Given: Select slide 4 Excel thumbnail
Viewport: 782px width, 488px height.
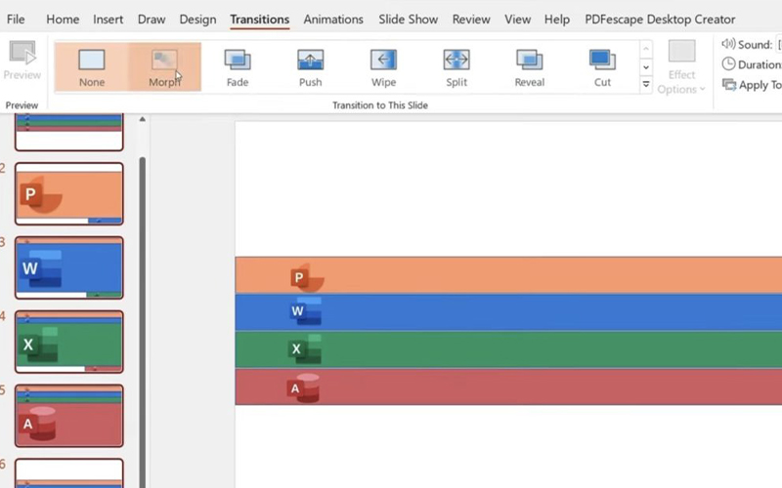Looking at the screenshot, I should 68,342.
